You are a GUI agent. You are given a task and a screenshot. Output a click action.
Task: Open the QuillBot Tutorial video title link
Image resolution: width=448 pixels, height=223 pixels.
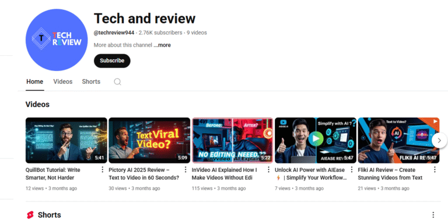click(x=53, y=174)
